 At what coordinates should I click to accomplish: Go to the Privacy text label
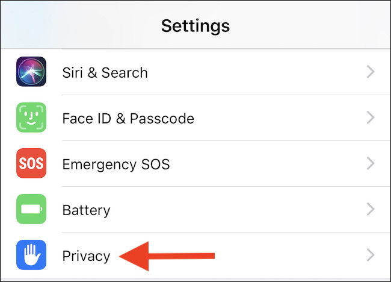click(x=86, y=255)
